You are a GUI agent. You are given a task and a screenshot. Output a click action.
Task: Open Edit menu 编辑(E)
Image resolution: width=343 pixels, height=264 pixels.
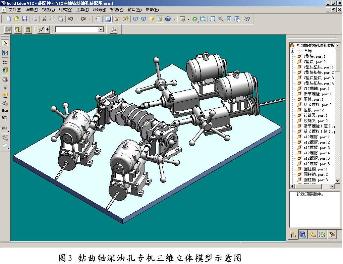click(x=32, y=10)
